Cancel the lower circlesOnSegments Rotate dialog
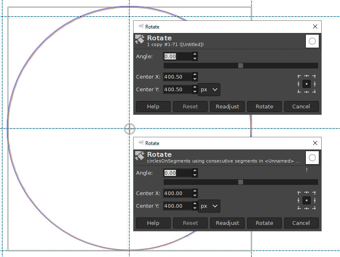Viewport: 340px width, 257px height. click(x=301, y=223)
